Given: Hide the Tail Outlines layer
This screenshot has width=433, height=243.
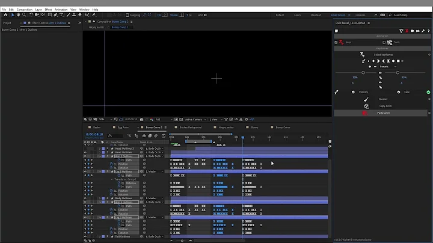Looking at the screenshot, I should pos(85,236).
